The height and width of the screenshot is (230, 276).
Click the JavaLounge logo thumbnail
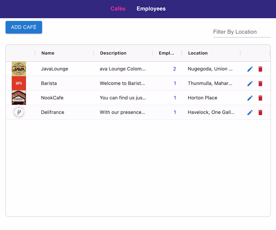pos(19,69)
